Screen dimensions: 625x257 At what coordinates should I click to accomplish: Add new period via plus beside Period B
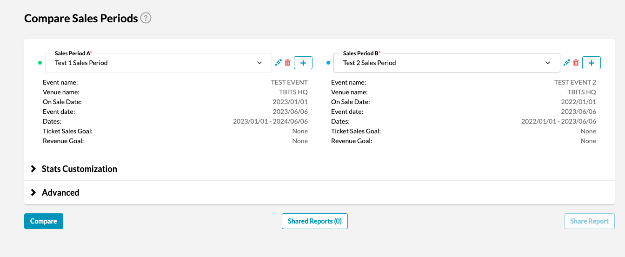tap(592, 63)
